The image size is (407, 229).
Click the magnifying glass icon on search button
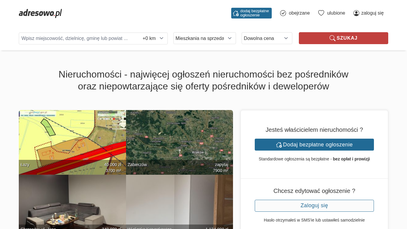[332, 38]
